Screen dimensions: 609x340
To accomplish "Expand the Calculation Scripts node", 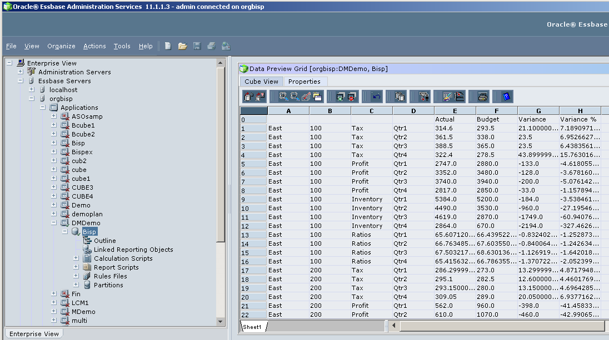I will (76, 258).
